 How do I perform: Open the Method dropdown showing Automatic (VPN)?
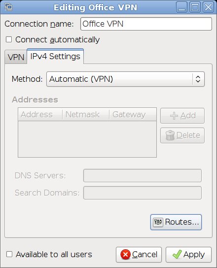click(125, 79)
